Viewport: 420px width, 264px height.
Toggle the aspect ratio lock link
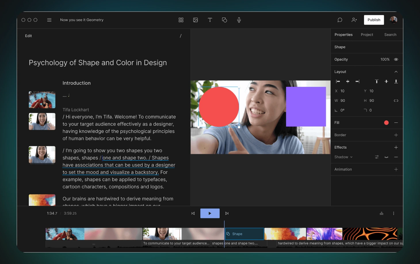(x=396, y=101)
